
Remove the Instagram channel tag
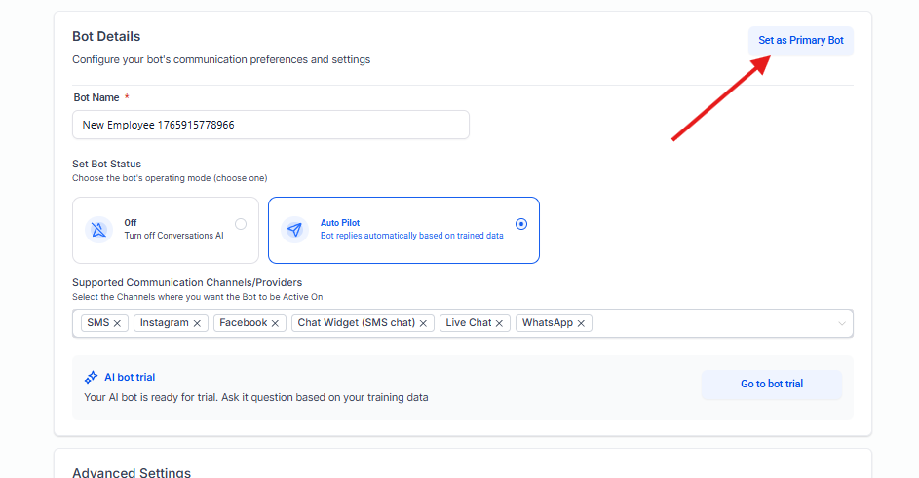[x=197, y=323]
